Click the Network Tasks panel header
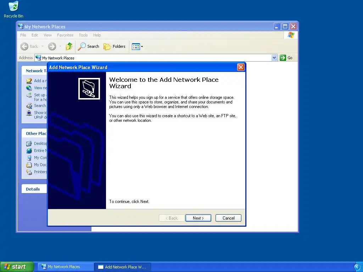Viewport: 363px width, 272px height. pos(34,71)
